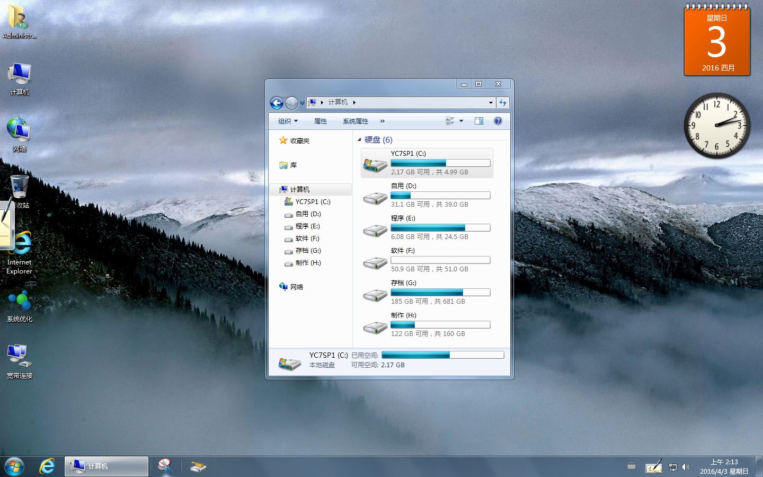Select 收藏夹 in navigation pane
Screen dimensions: 763x477
tap(294, 141)
